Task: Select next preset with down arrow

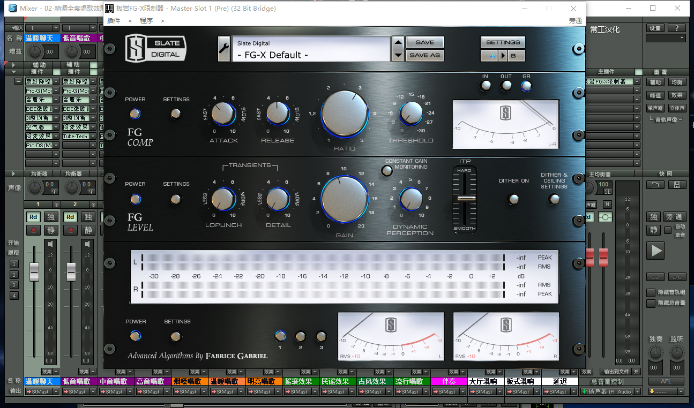Action: (398, 55)
